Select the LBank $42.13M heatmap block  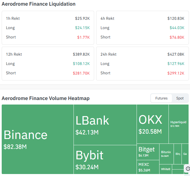coord(105,125)
